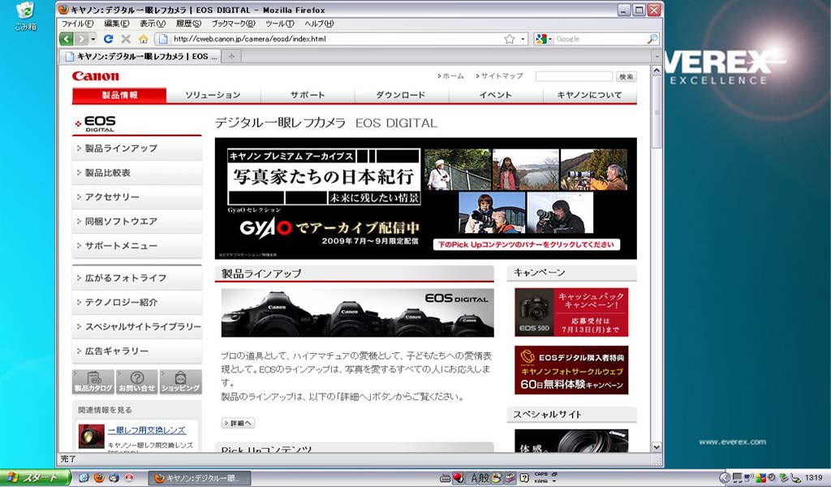This screenshot has width=831, height=487.
Task: Go back with Firefox back arrow
Action: [67, 39]
